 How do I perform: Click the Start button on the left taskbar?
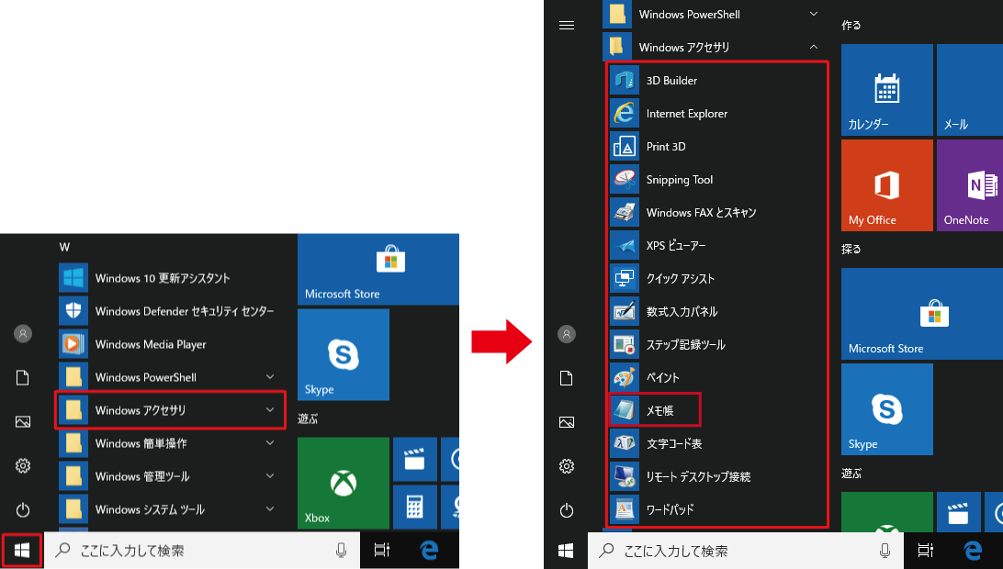(x=22, y=550)
